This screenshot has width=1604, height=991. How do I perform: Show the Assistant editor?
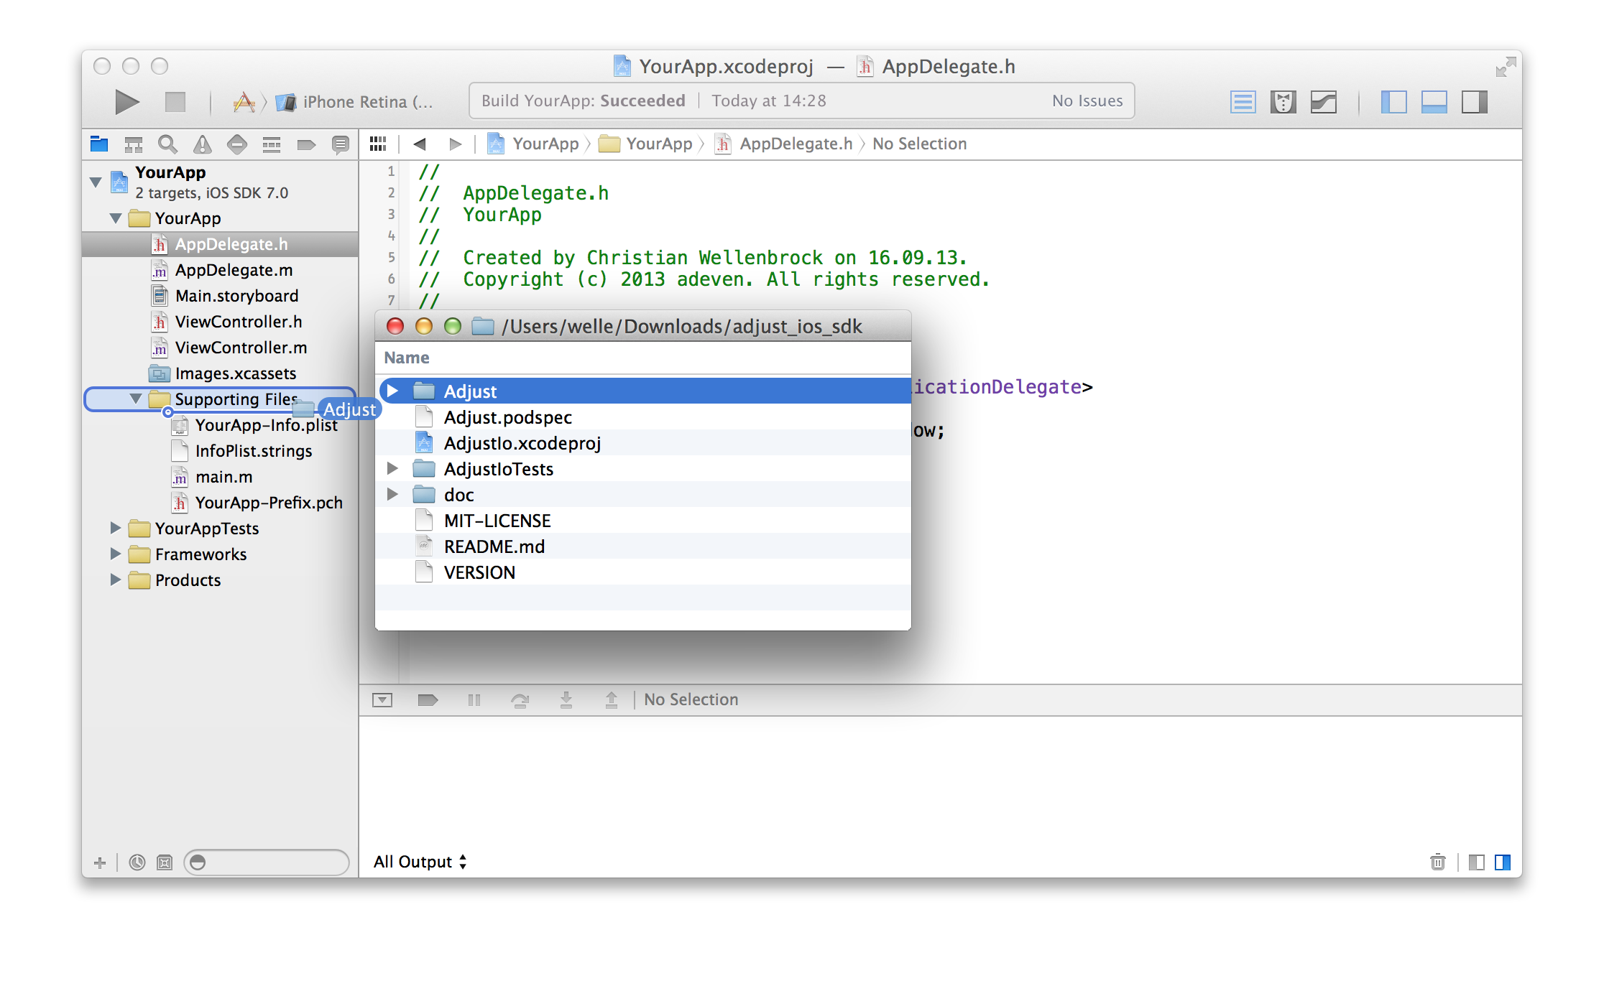tap(1283, 102)
